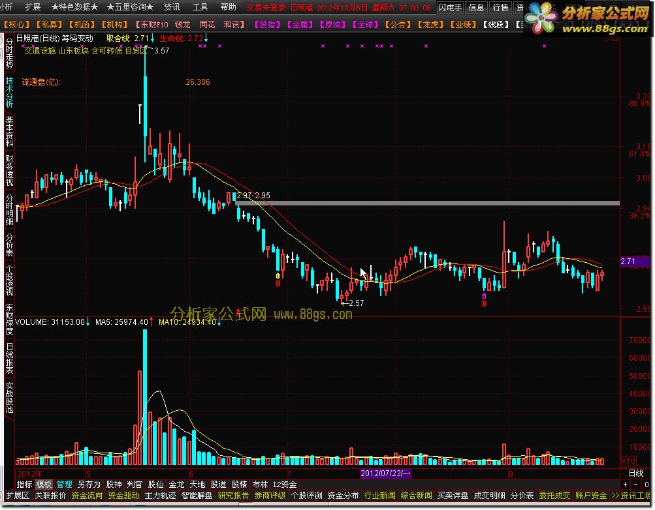Screen dimensions: 655x510
Task: Open the 扩展 menu
Action: [x=33, y=7]
